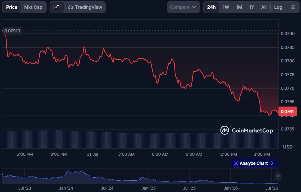Click the 6:00 PM time axis label
Image resolution: width=301 pixels, height=192 pixels.
tap(25, 154)
